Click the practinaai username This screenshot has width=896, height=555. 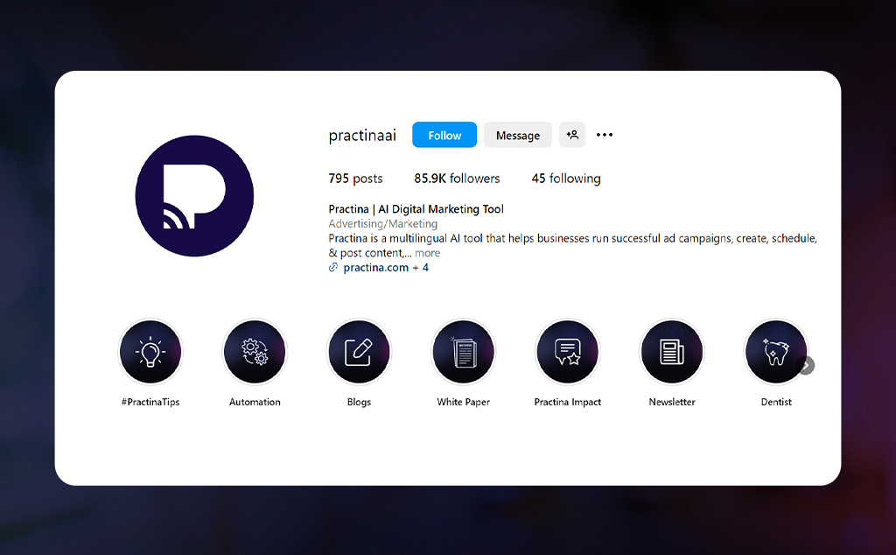coord(362,136)
